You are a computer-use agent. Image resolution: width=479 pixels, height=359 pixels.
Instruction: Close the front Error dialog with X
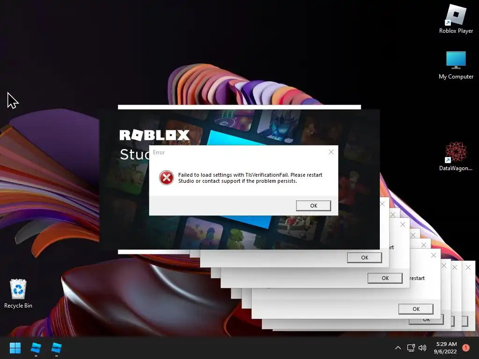click(x=331, y=152)
